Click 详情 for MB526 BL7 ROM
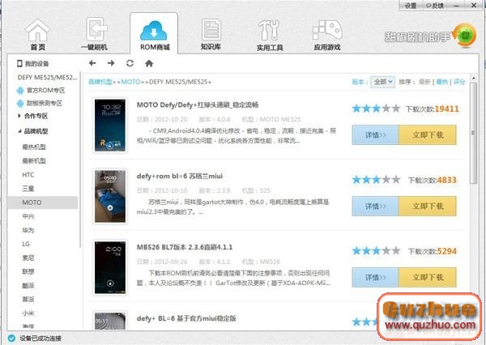Image resolution: width=486 pixels, height=345 pixels. pyautogui.click(x=375, y=277)
